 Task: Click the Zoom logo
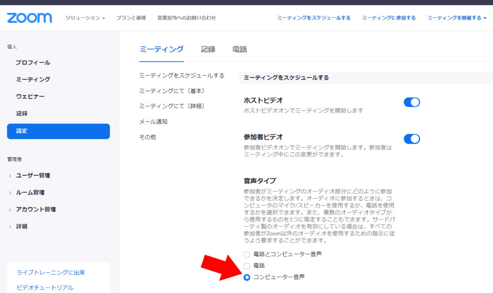tap(29, 18)
